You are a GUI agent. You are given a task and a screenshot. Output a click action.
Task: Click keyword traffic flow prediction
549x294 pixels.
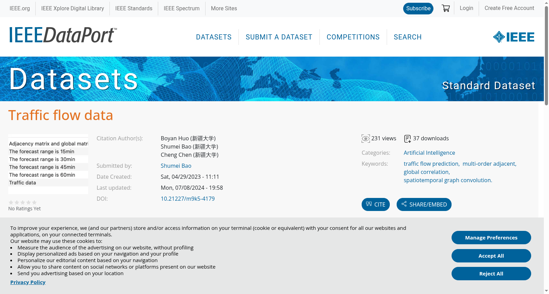coord(431,164)
